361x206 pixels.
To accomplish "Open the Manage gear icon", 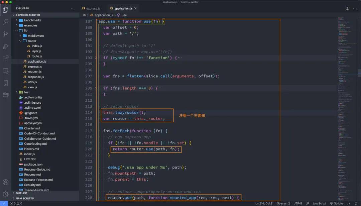I will tap(6, 194).
